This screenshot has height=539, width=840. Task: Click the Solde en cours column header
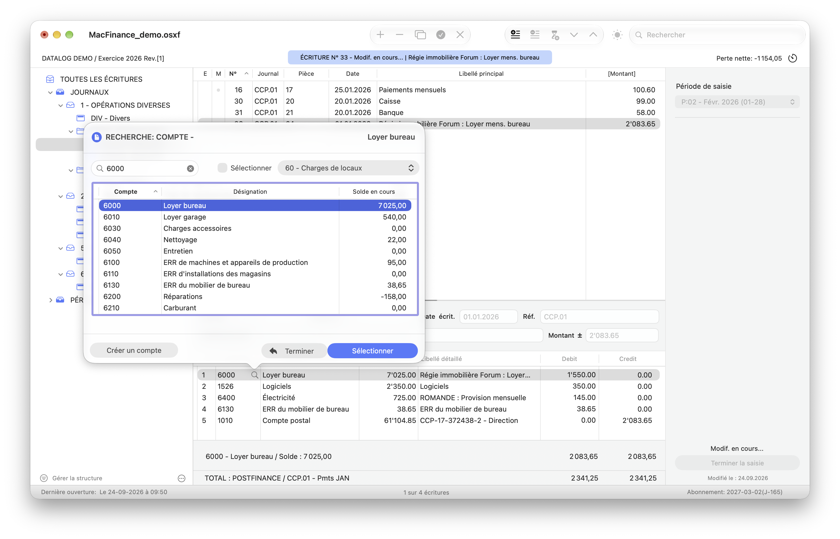[373, 192]
